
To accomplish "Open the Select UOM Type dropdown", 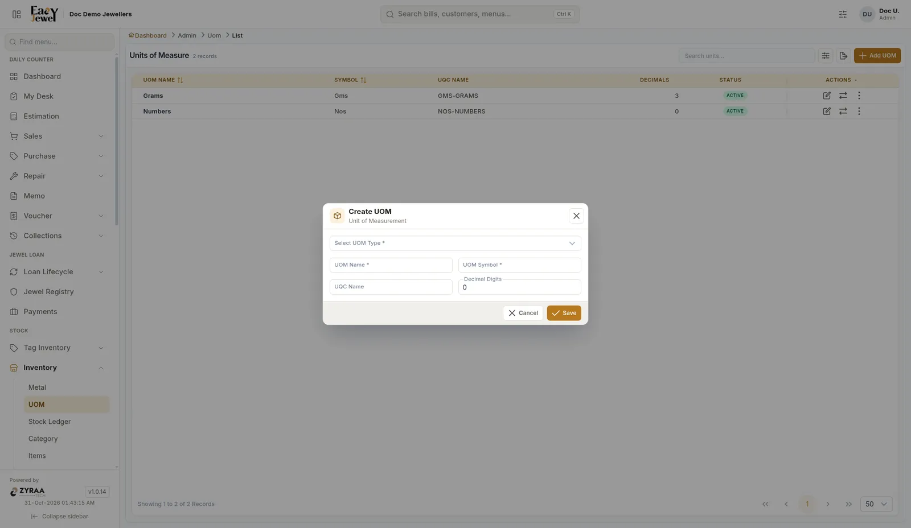I will (x=455, y=244).
